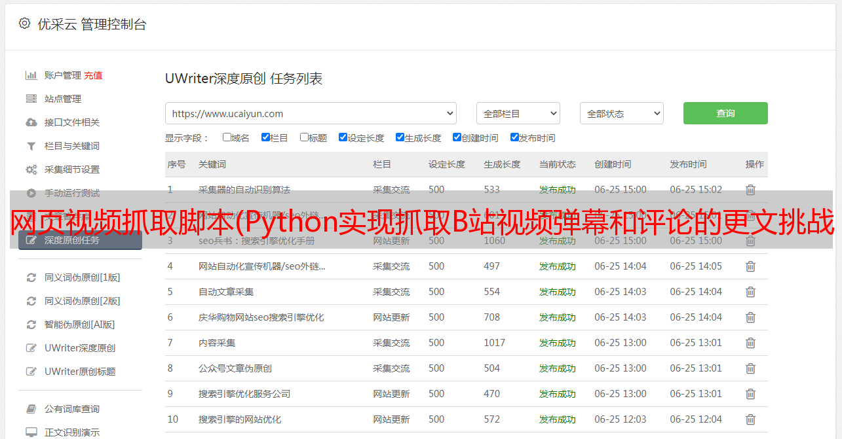This screenshot has width=842, height=439.
Task: Open the site URL dropdown
Action: click(x=311, y=113)
